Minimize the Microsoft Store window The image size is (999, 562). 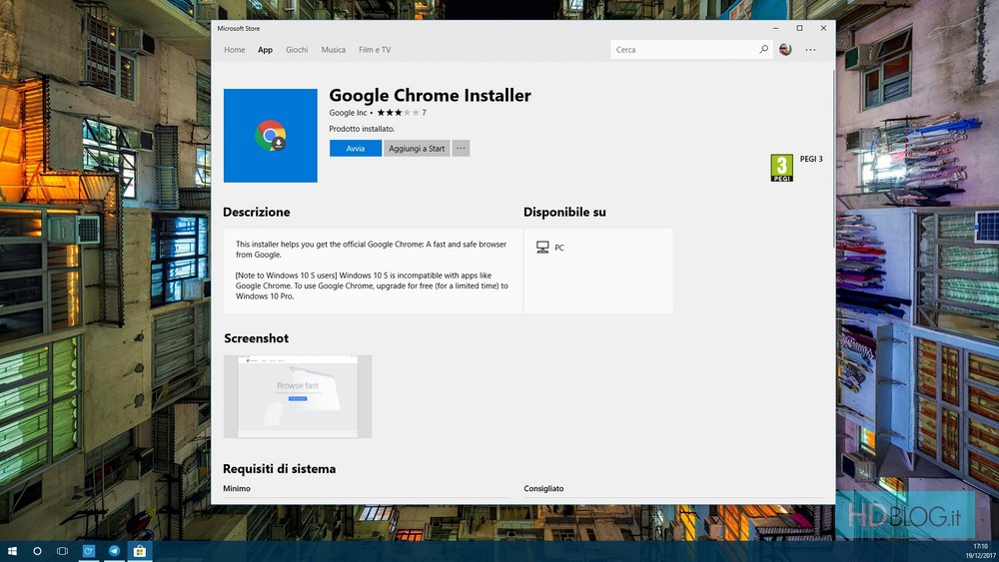[x=775, y=28]
